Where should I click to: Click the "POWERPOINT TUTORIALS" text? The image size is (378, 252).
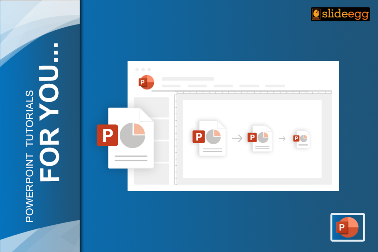click(30, 156)
